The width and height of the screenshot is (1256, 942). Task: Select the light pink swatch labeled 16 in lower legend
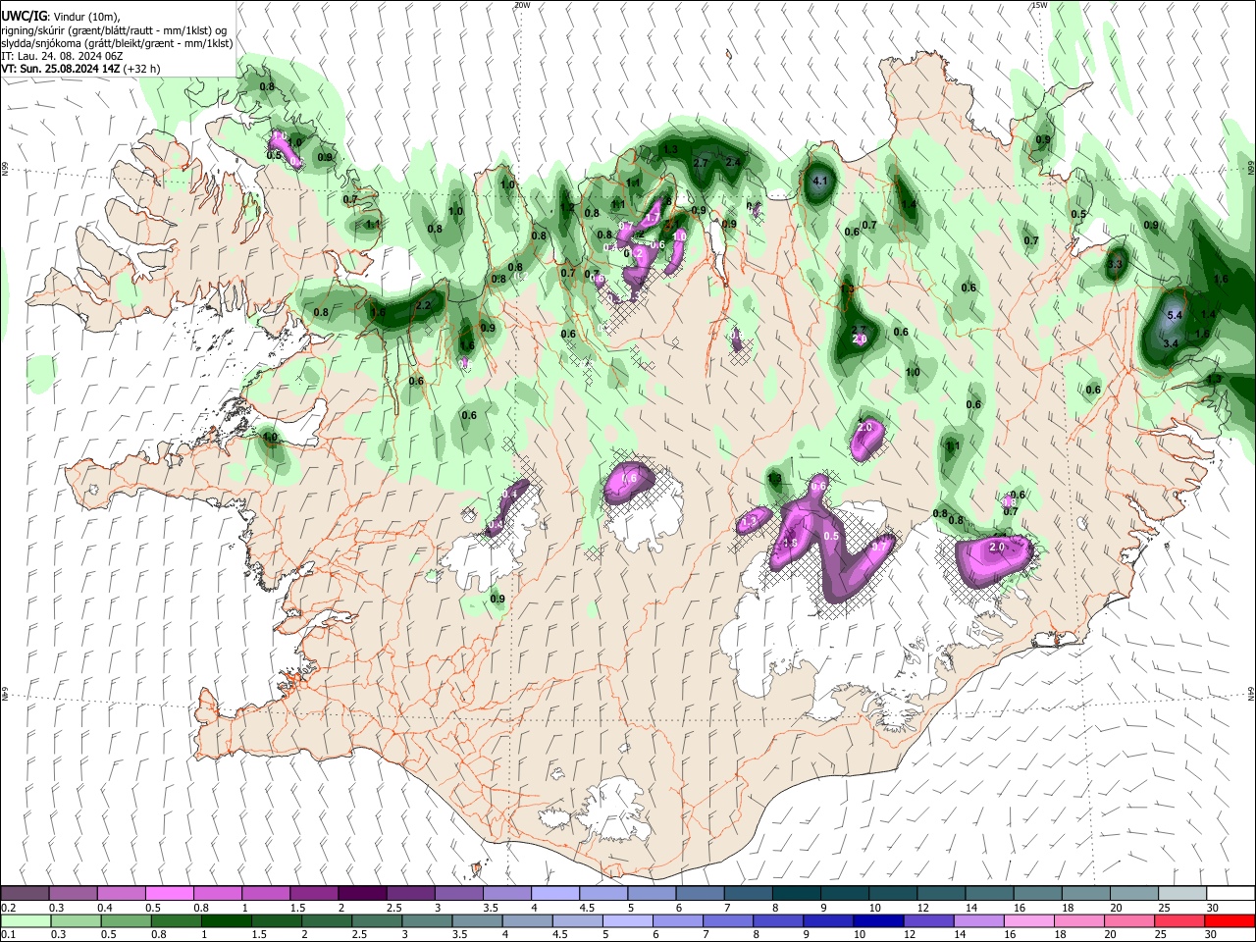point(1028,920)
